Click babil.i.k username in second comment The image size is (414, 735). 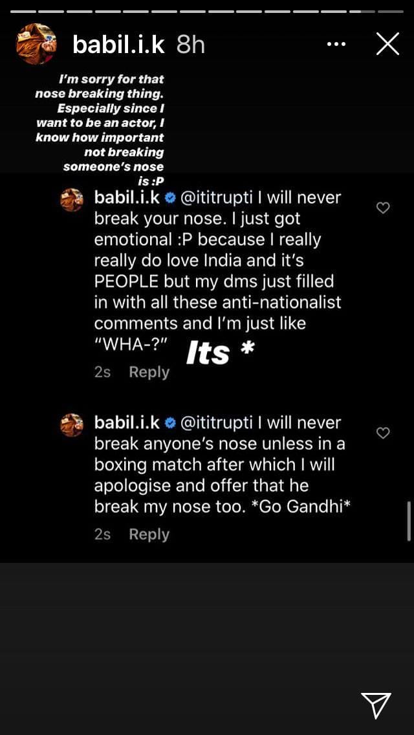tap(127, 422)
